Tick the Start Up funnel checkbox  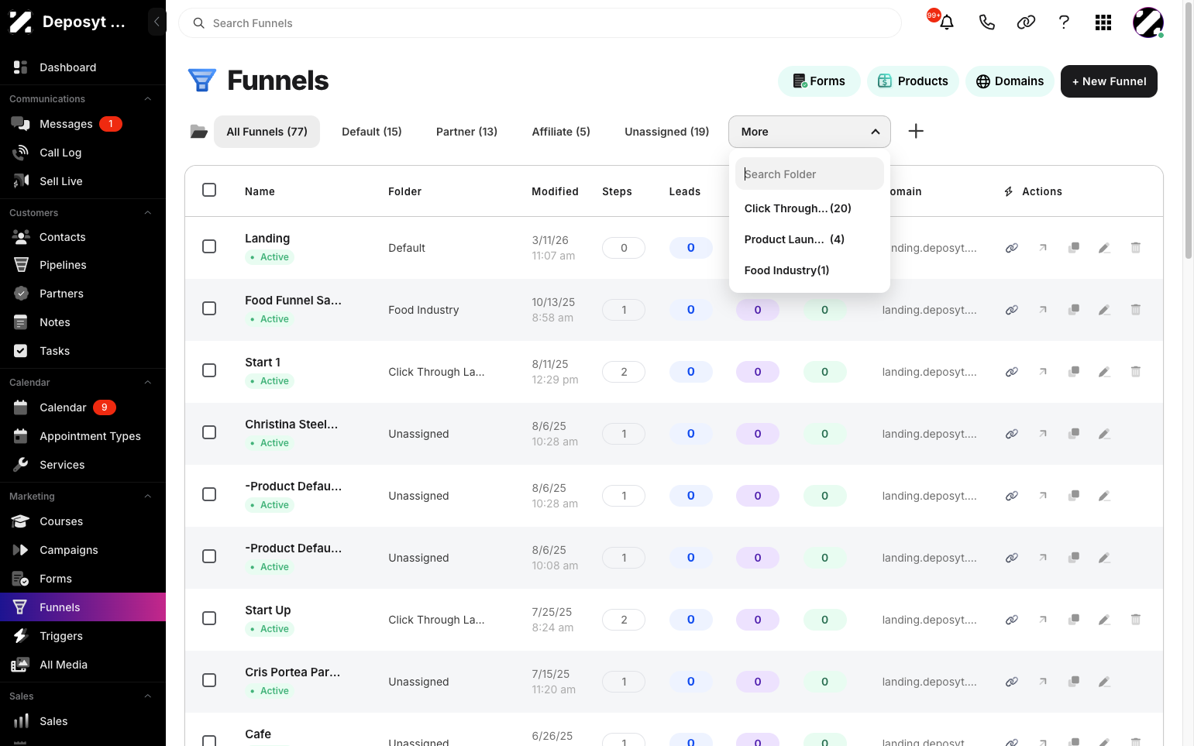(x=209, y=618)
